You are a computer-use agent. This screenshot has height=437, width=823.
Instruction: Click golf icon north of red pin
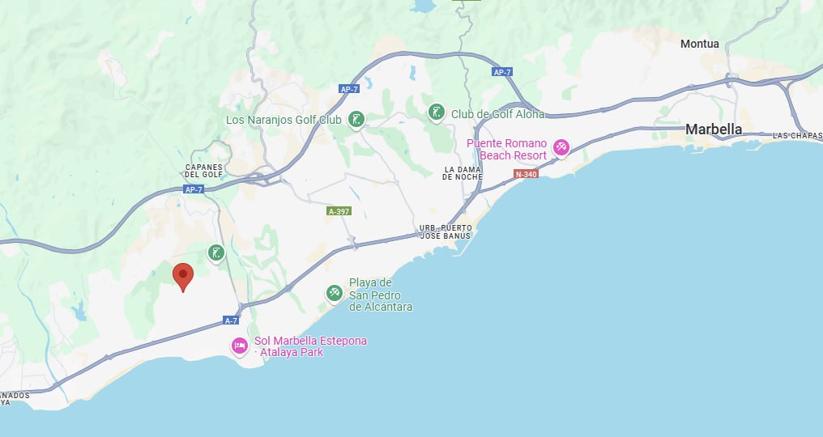[216, 253]
